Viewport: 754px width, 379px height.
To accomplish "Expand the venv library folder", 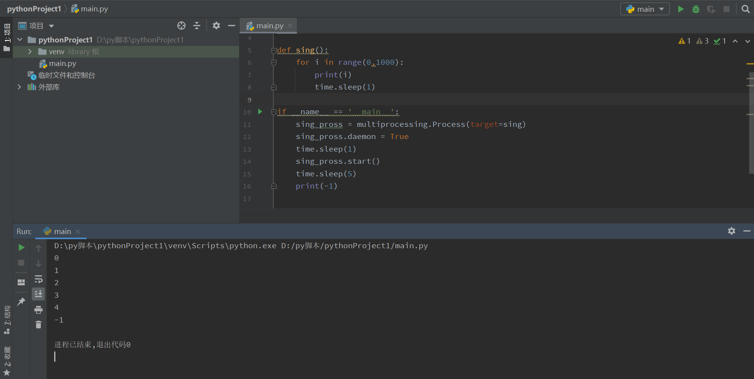I will coord(30,52).
